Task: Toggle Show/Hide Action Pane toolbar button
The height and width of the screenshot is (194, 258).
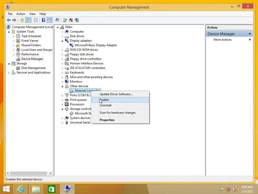Action: 50,20
